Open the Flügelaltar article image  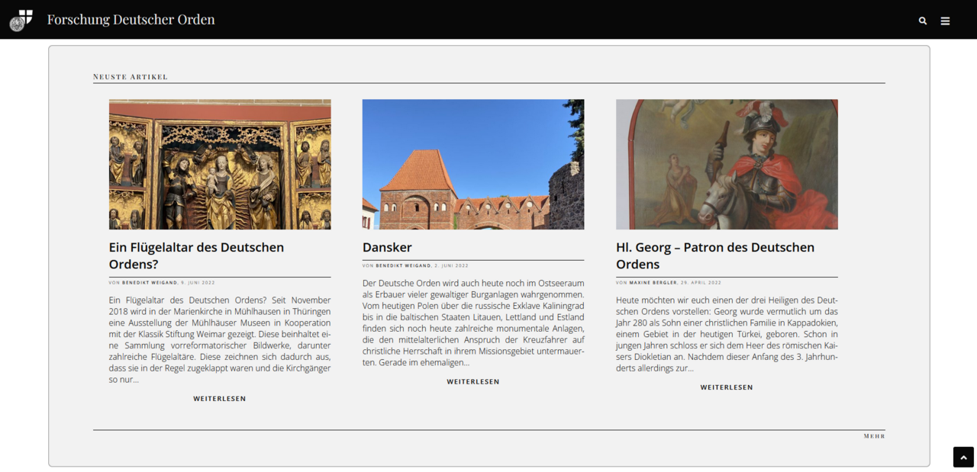pos(220,164)
